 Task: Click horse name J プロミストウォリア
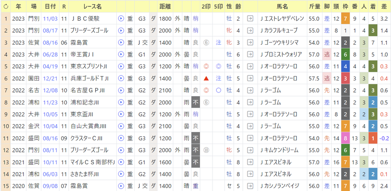click(281, 54)
